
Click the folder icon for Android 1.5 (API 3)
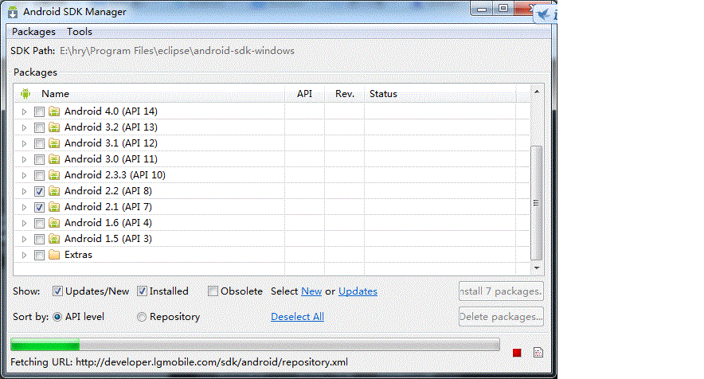click(54, 239)
